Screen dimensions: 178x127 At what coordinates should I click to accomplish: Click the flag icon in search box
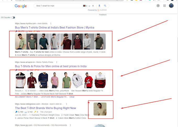coord(84,6)
